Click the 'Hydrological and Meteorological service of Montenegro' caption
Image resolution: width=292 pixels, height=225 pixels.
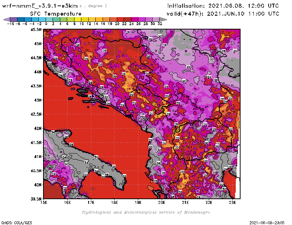[146, 212]
